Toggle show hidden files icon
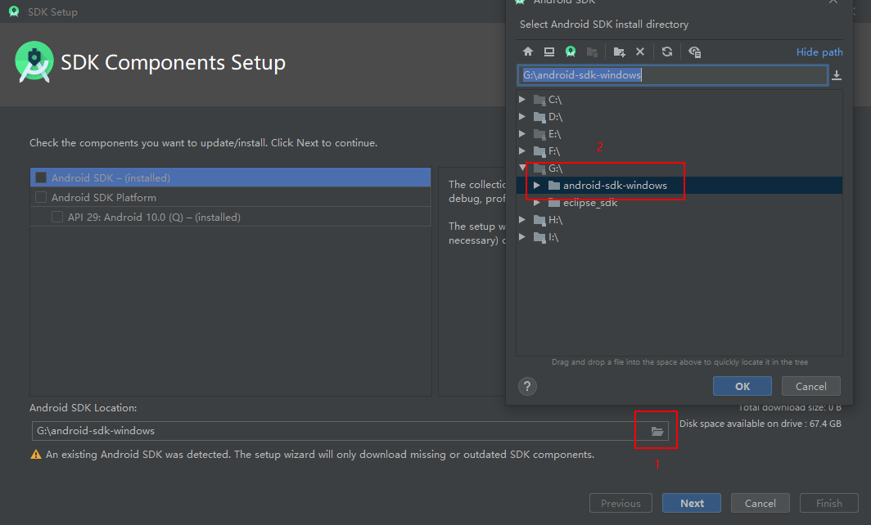Viewport: 871px width, 525px height. click(694, 52)
